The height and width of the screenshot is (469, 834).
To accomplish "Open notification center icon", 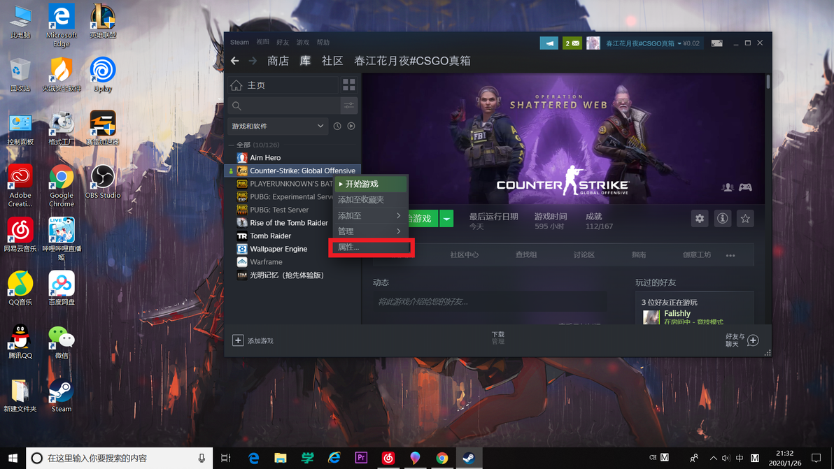I will click(816, 458).
